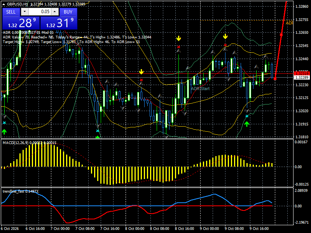The height and width of the screenshot is (233, 311).
Task: Select the green up arrow at chart's left edge
Action: click(x=4, y=132)
